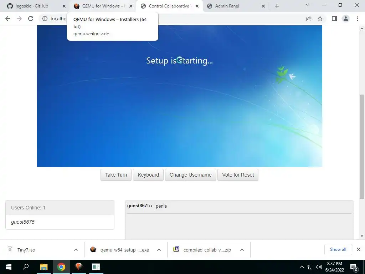
Task: Show hidden system tray icons
Action: click(x=302, y=267)
